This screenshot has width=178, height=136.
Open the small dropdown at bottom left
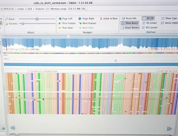pyautogui.click(x=4, y=128)
